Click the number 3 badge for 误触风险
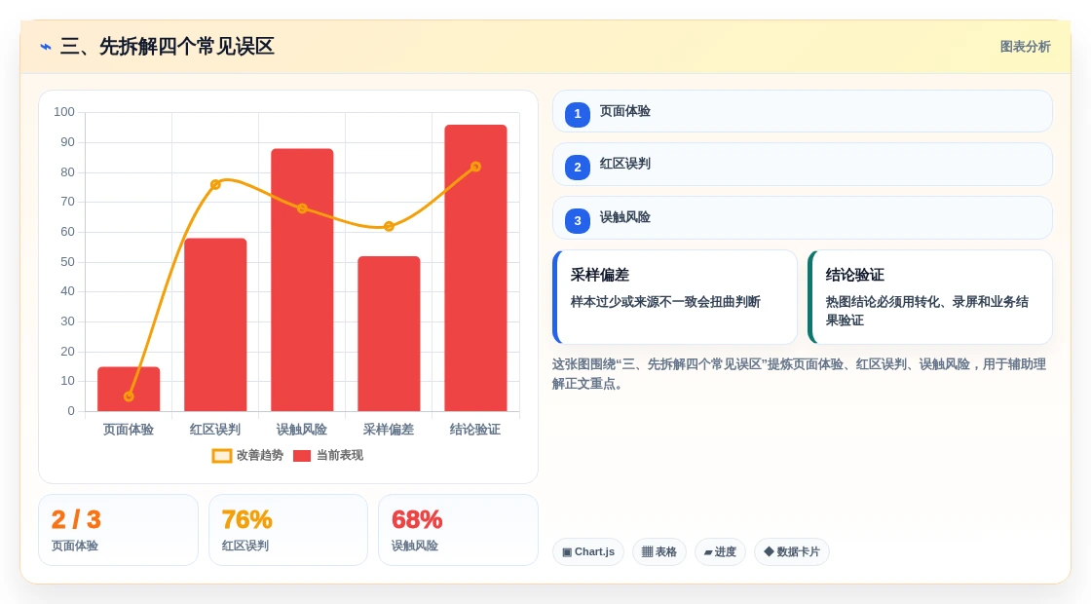Viewport: 1091px width, 604px height. 578,220
